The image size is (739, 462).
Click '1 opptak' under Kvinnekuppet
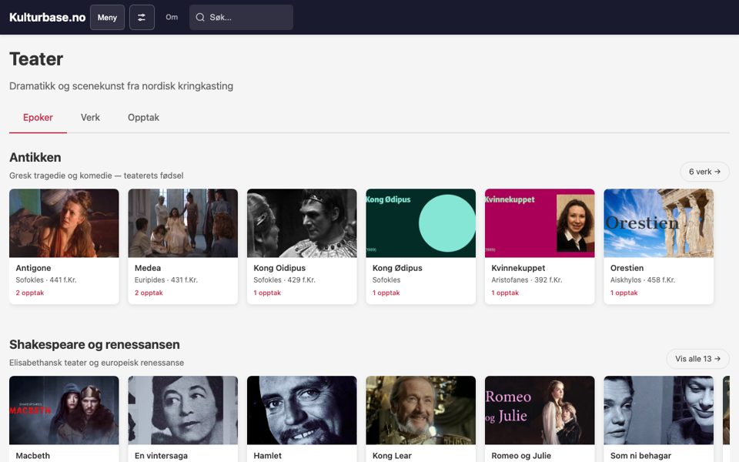coord(505,293)
